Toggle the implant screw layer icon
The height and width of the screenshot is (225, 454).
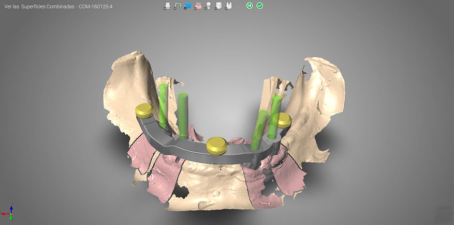click(x=208, y=6)
